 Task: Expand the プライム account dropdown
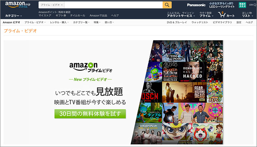pos(206,16)
